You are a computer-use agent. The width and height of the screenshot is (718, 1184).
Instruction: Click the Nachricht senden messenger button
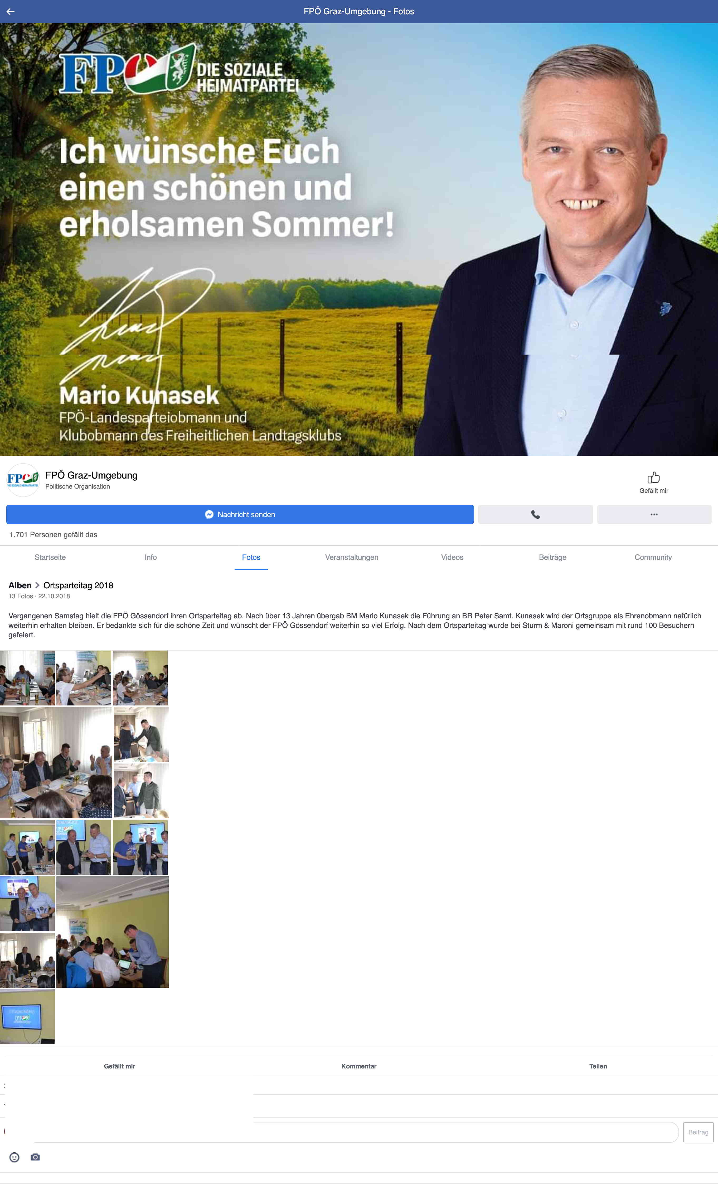point(240,515)
